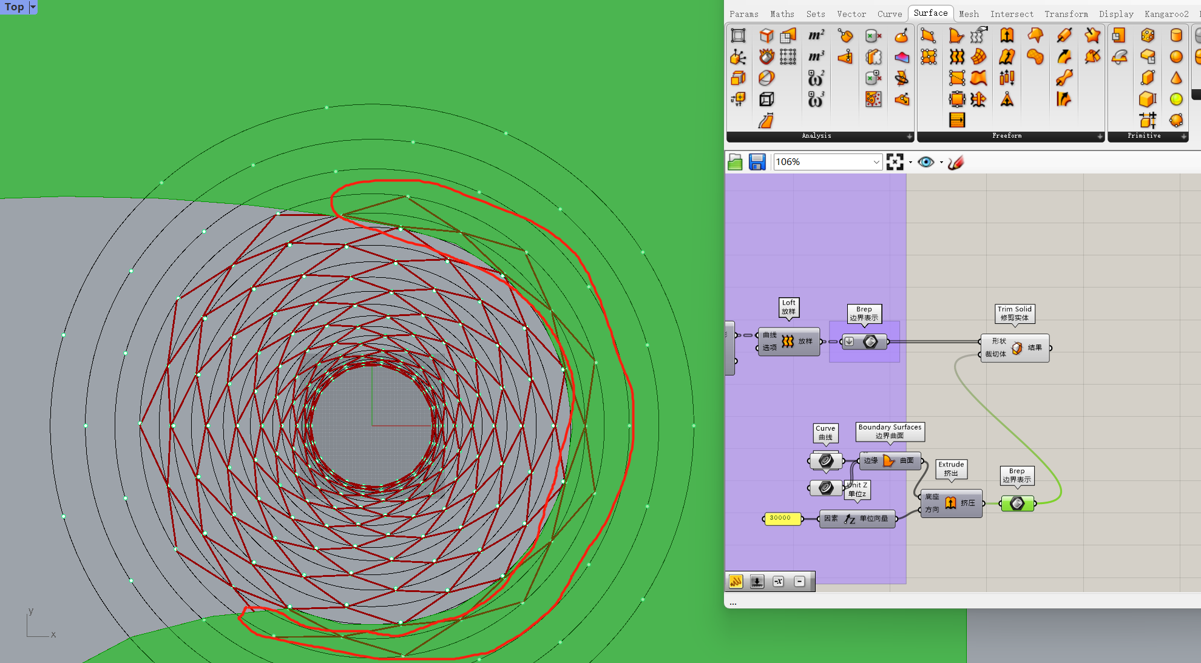The width and height of the screenshot is (1201, 663).
Task: Open the Transform tab
Action: click(1066, 14)
